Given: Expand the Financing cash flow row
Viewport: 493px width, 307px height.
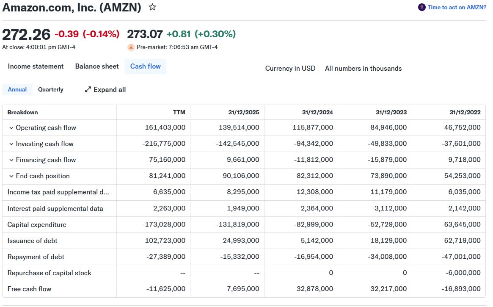Looking at the screenshot, I should [11, 160].
